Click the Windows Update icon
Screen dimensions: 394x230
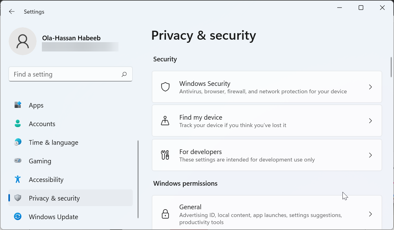tap(18, 217)
